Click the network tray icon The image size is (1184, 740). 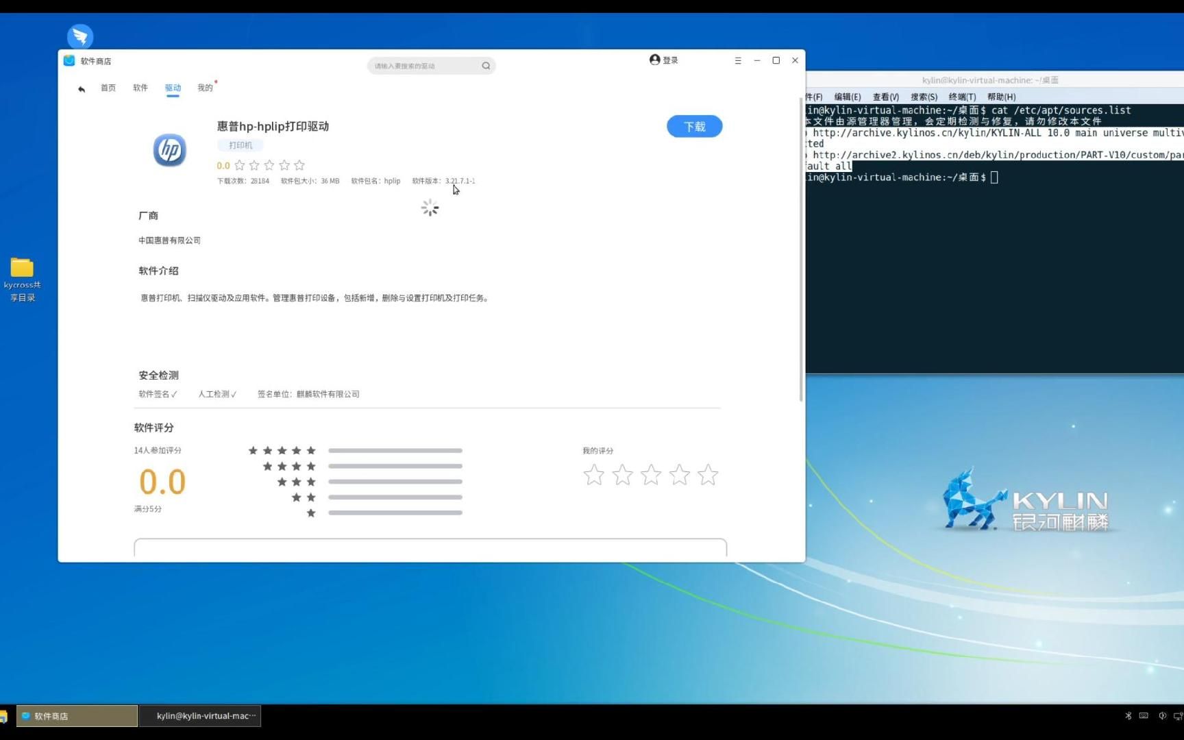pyautogui.click(x=1179, y=715)
